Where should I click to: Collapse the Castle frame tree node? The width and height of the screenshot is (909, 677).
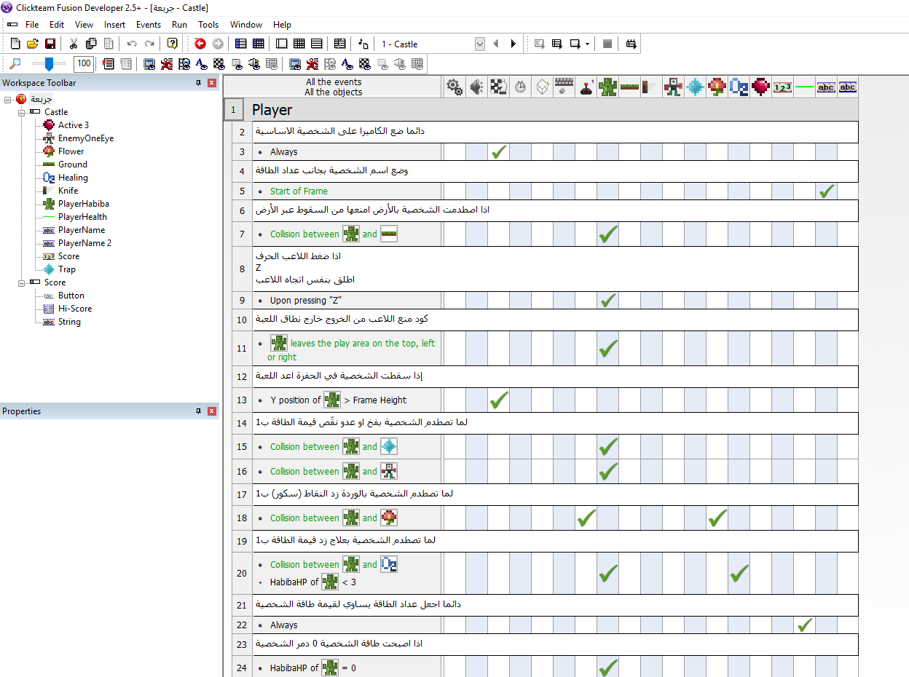pos(22,112)
